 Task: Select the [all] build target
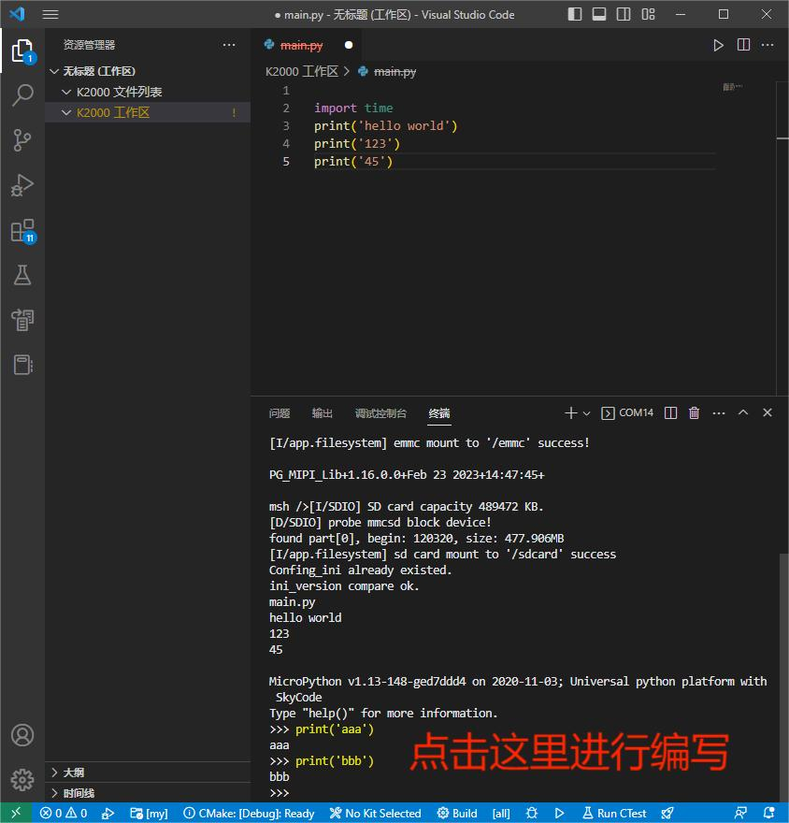(x=501, y=813)
